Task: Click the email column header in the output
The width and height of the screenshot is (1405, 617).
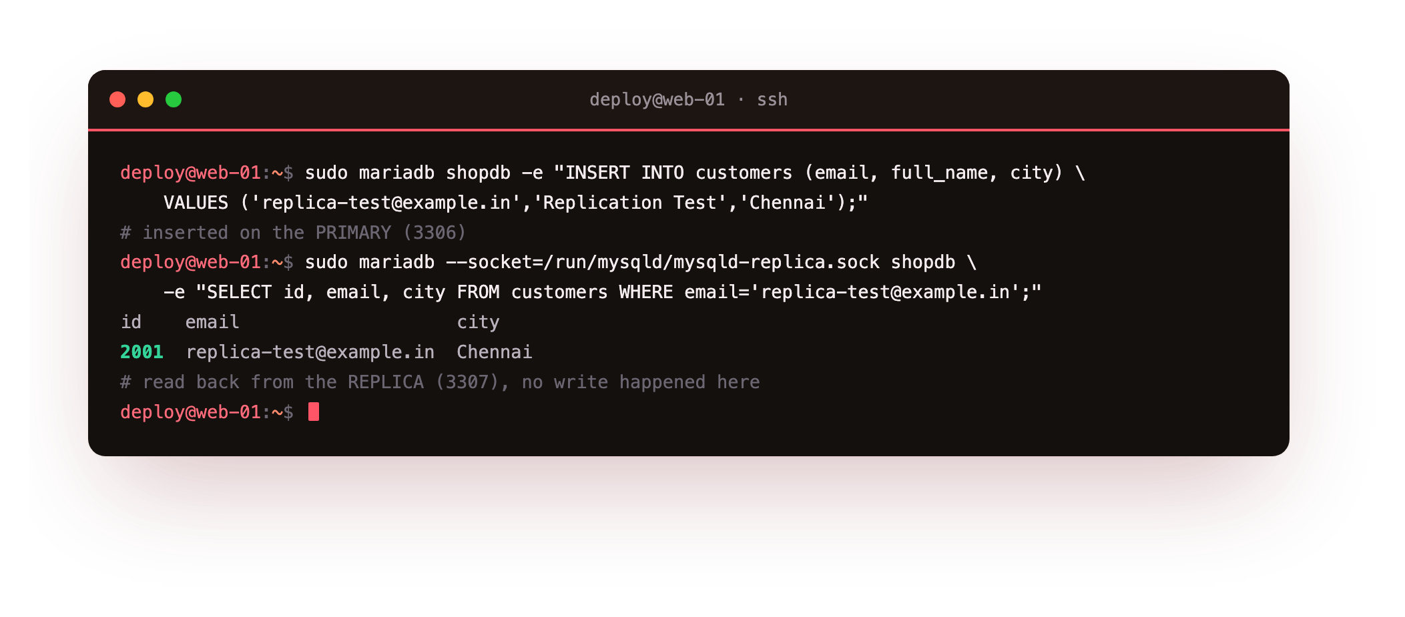Action: [x=212, y=322]
